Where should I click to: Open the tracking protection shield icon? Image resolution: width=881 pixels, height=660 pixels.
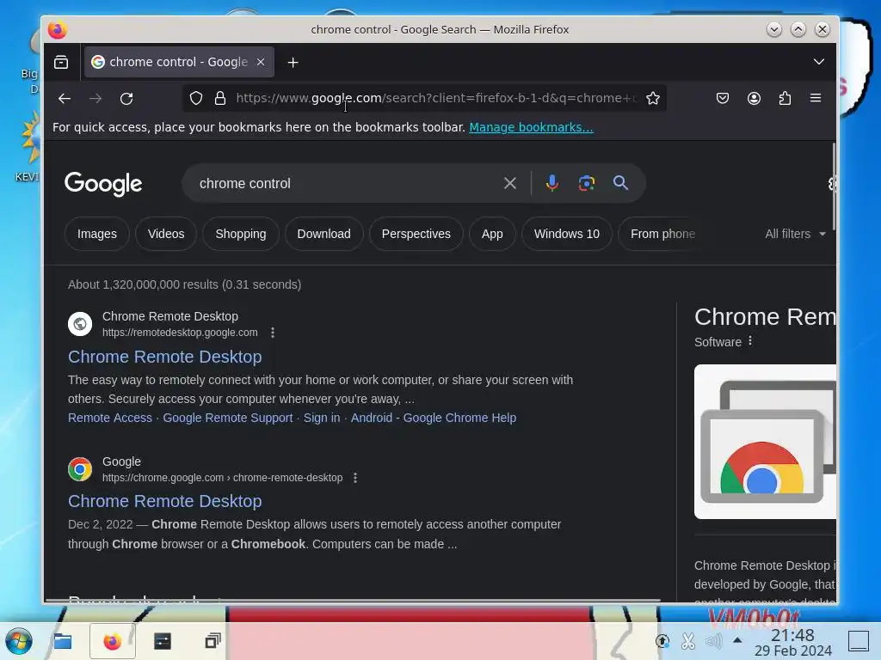pyautogui.click(x=196, y=98)
